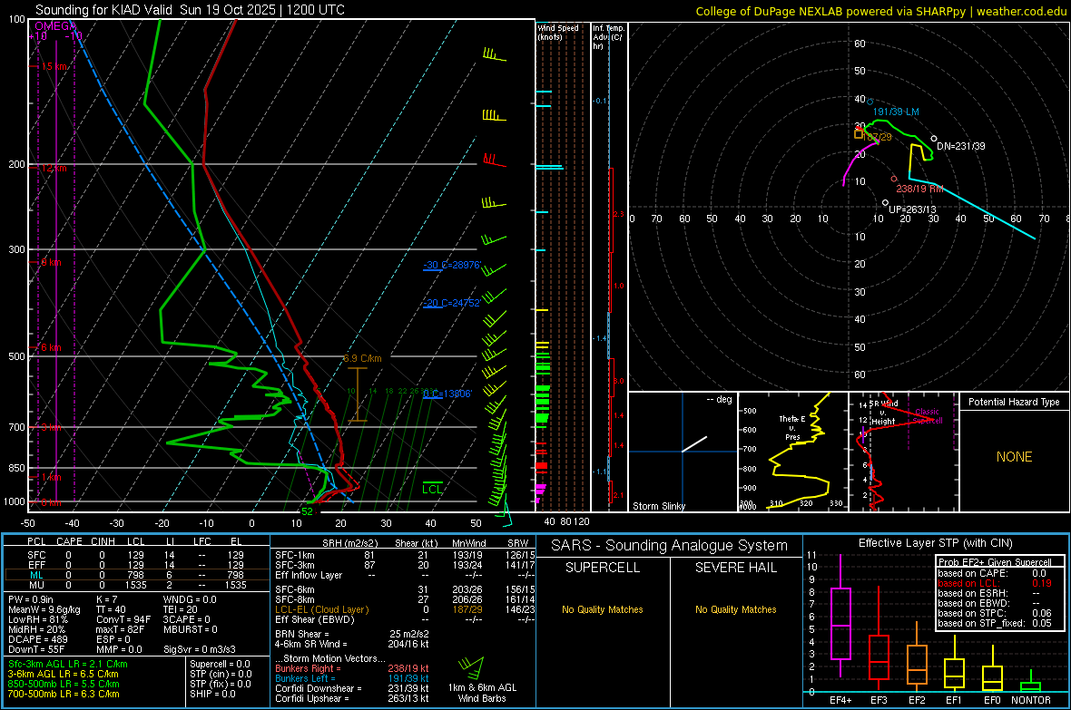This screenshot has height=710, width=1071.
Task: Click the '0 C=13806' freezing level label
Action: click(447, 394)
